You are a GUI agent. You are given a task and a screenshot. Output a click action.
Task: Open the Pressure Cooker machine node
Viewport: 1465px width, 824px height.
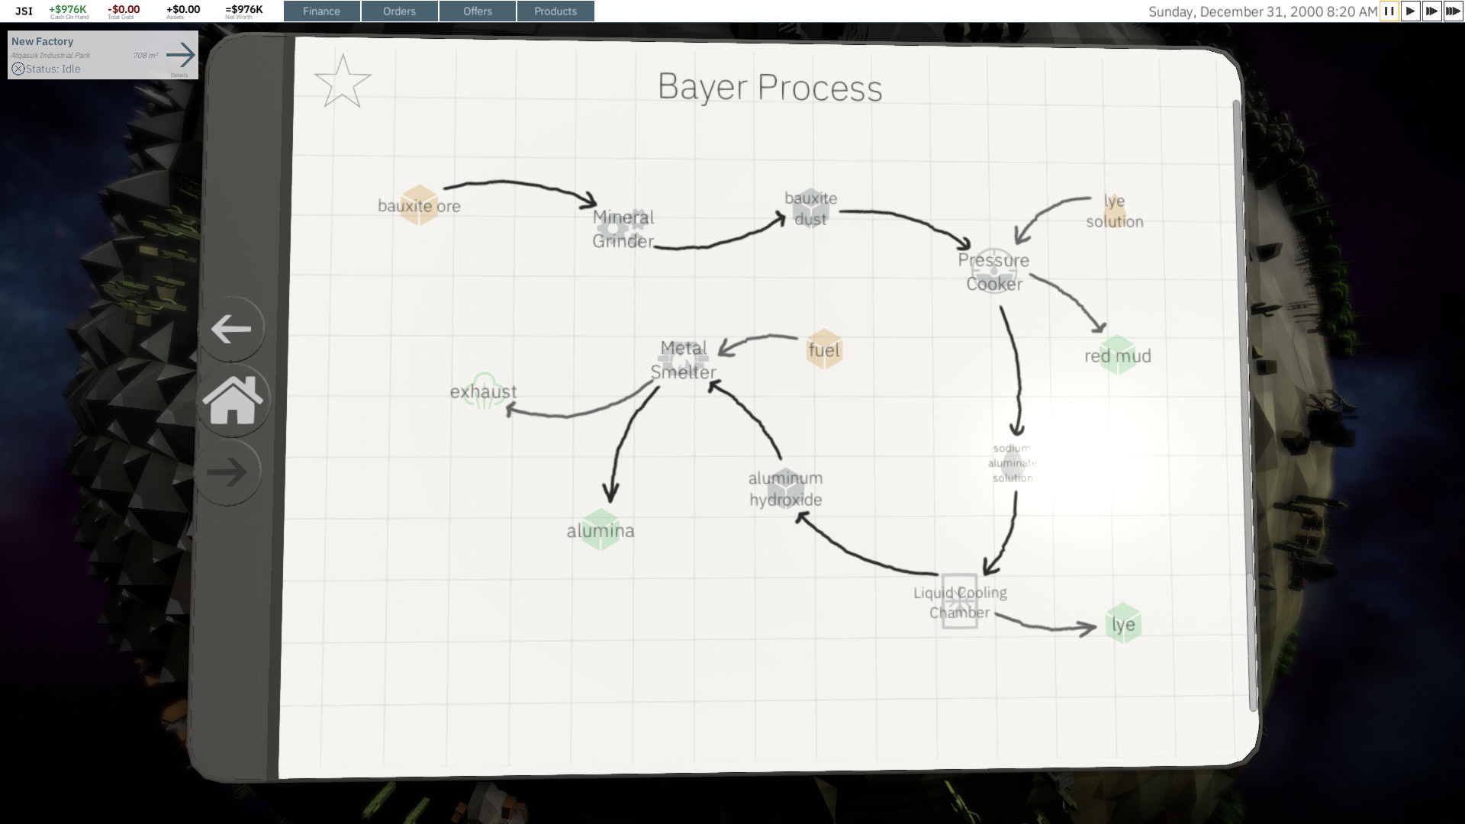click(993, 272)
